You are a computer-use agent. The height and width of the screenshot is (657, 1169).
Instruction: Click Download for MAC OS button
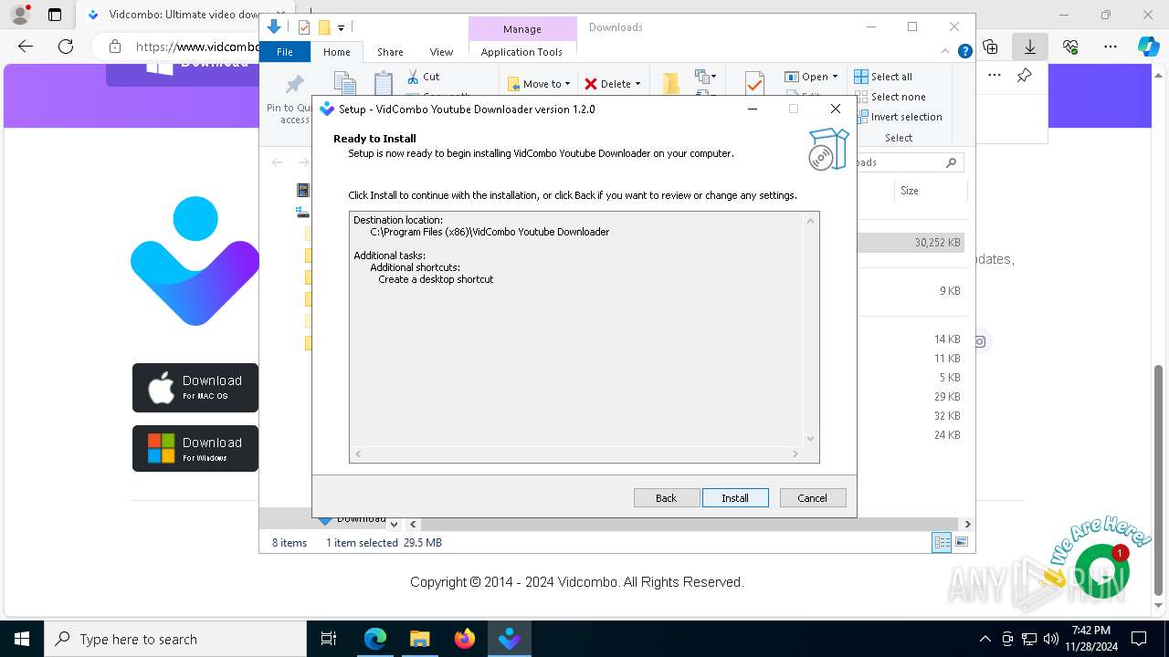click(x=195, y=388)
